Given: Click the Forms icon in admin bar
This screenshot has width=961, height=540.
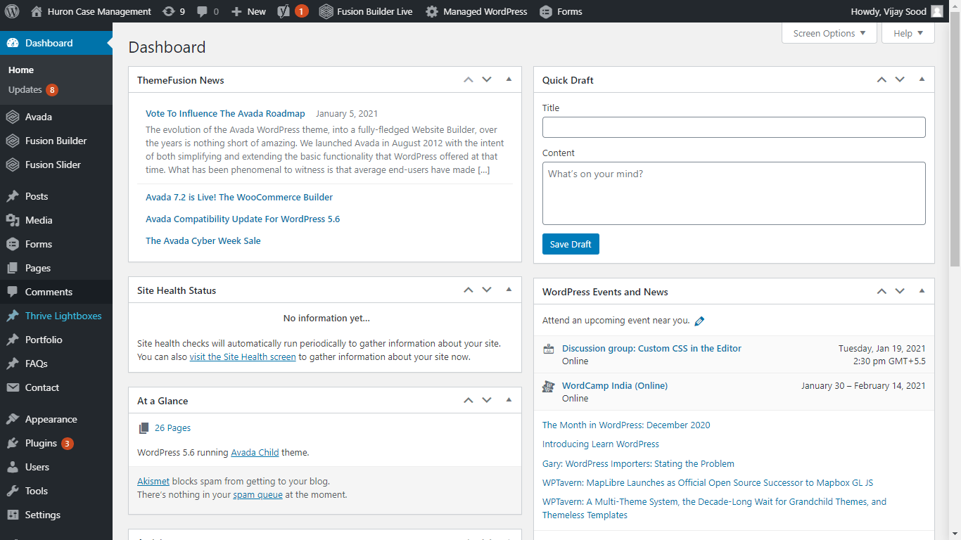Looking at the screenshot, I should (x=545, y=11).
